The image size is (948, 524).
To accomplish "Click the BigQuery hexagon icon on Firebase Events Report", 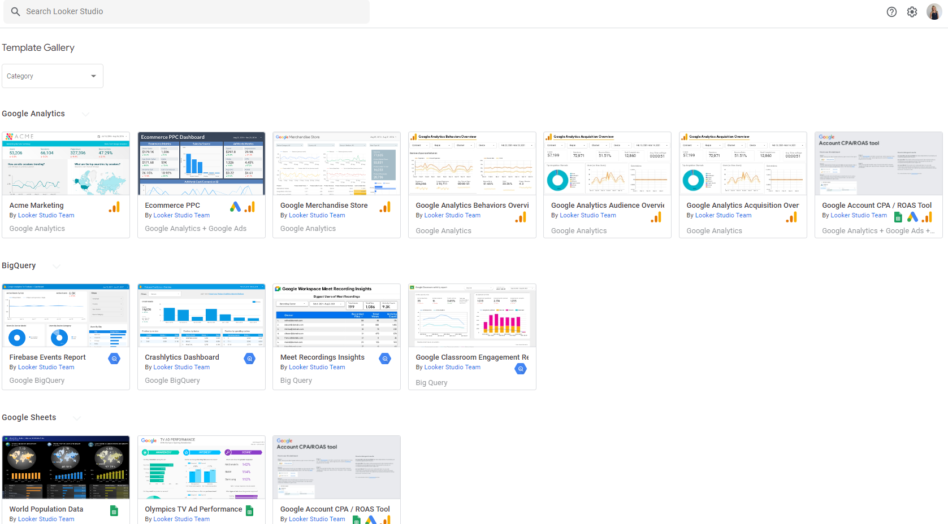I will (114, 358).
